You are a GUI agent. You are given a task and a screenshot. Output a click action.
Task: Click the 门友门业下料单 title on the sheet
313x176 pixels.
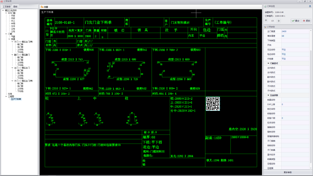click(x=98, y=22)
